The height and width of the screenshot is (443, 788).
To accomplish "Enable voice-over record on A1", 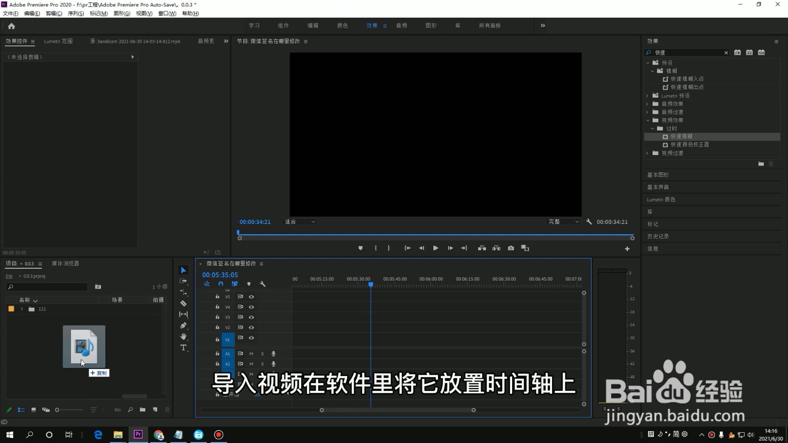I will tap(273, 353).
